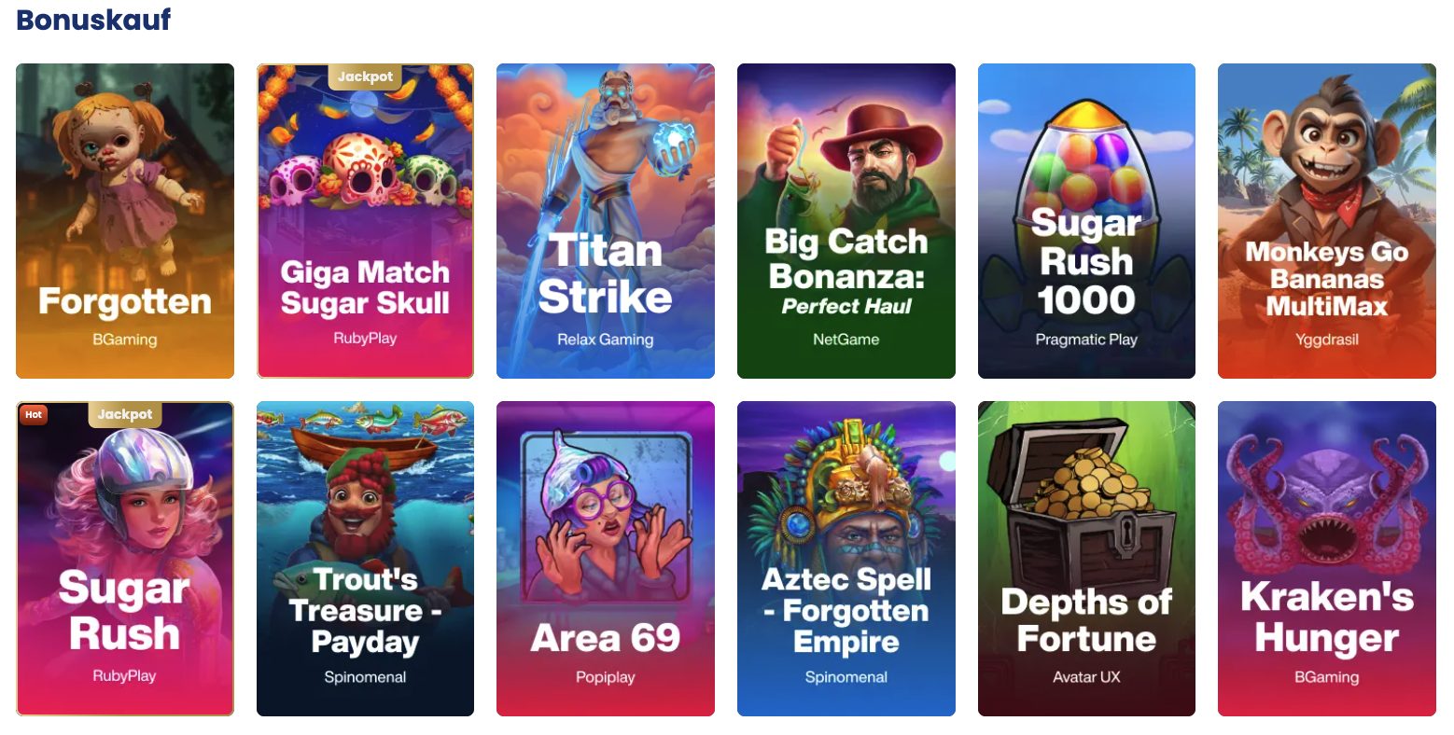1454x735 pixels.
Task: Select the Area 69 game card
Action: [x=606, y=559]
